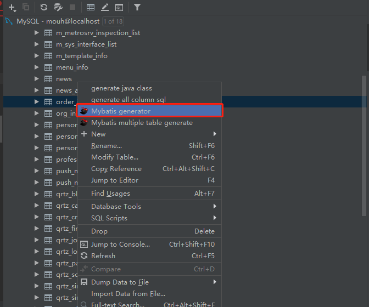Click the plus icon beside New entry
369x307 pixels.
pyautogui.click(x=84, y=134)
